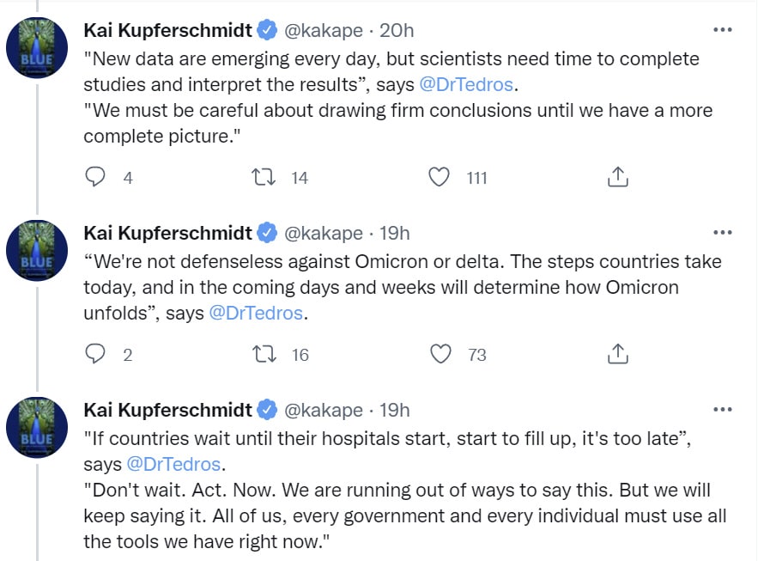
Task: Retweet the tweet with 14 retweets
Action: click(x=264, y=177)
